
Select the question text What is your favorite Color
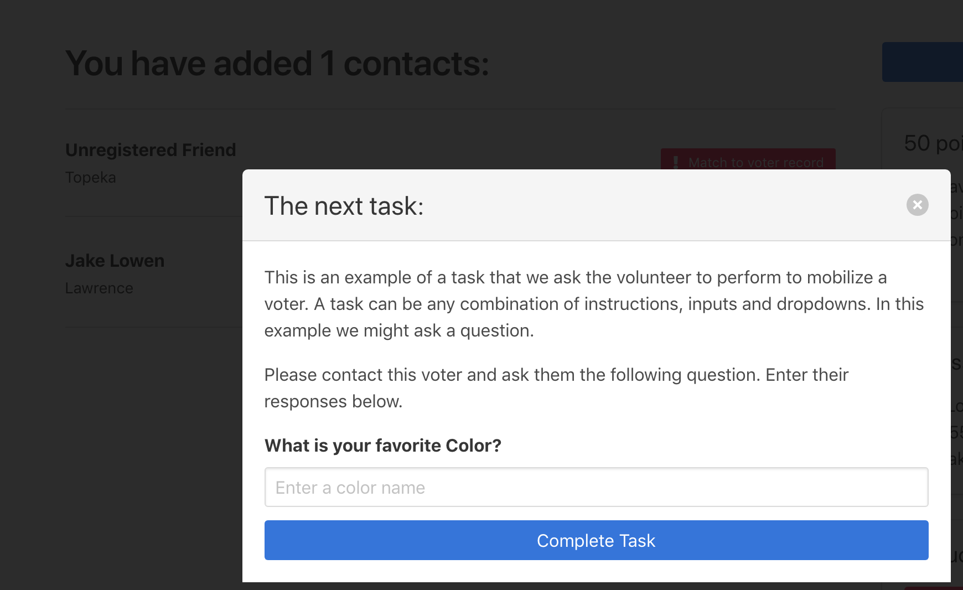(x=382, y=445)
